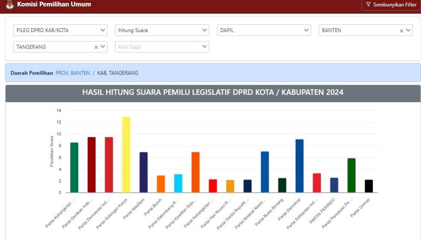421x241 pixels.
Task: Follow the PROV. BANTEN breadcrumb link
Action: pyautogui.click(x=73, y=73)
